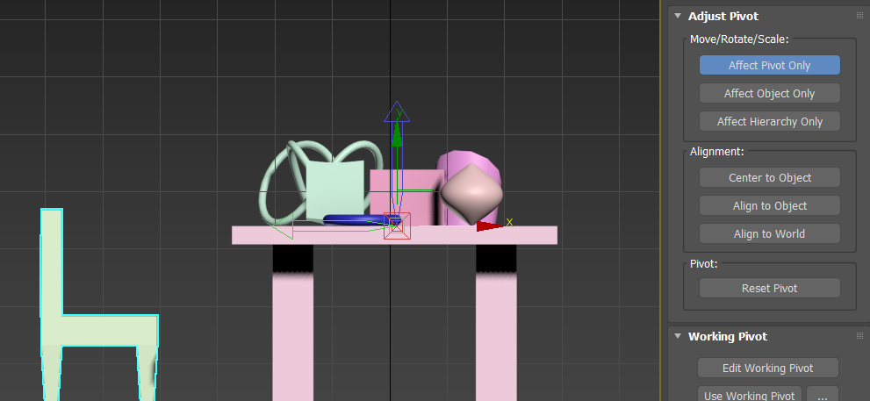This screenshot has height=401, width=870.
Task: Click the Adjust Pivot rollout grip handle
Action: click(x=860, y=16)
